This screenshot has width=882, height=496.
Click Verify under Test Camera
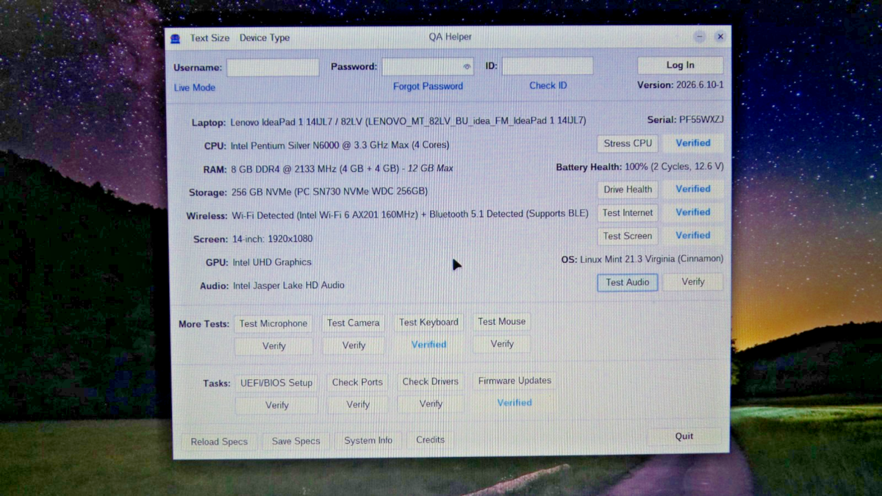354,345
